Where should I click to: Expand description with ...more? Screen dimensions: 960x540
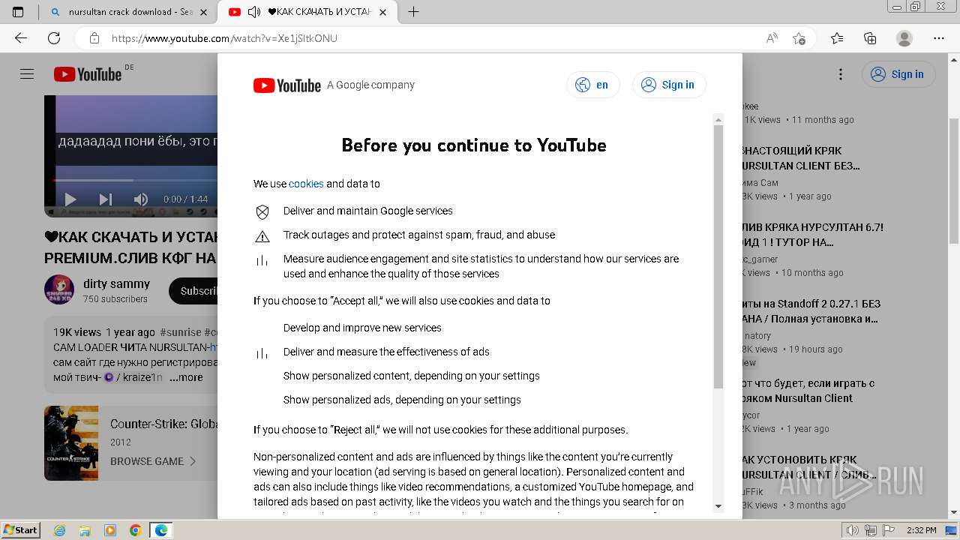point(186,377)
